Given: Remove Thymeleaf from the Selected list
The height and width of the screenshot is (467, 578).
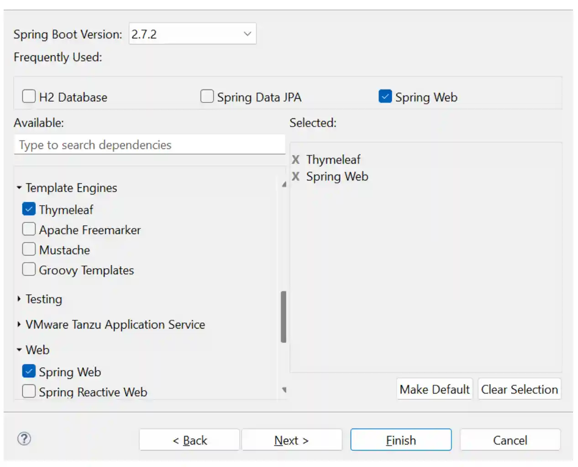Looking at the screenshot, I should [296, 159].
